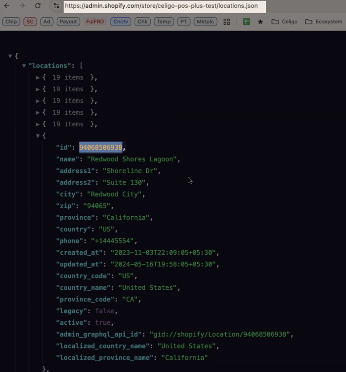The image size is (346, 372).
Task: Expand the first 19 items object
Action: 38,78
